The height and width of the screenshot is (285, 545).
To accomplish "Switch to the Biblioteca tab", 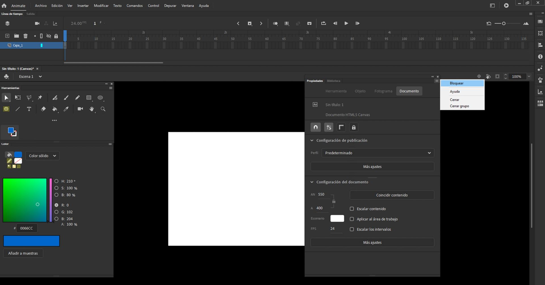I will pos(334,81).
